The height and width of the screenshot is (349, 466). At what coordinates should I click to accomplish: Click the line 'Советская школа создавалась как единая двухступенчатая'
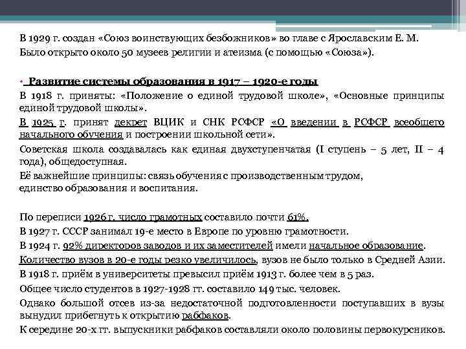[x=232, y=149]
